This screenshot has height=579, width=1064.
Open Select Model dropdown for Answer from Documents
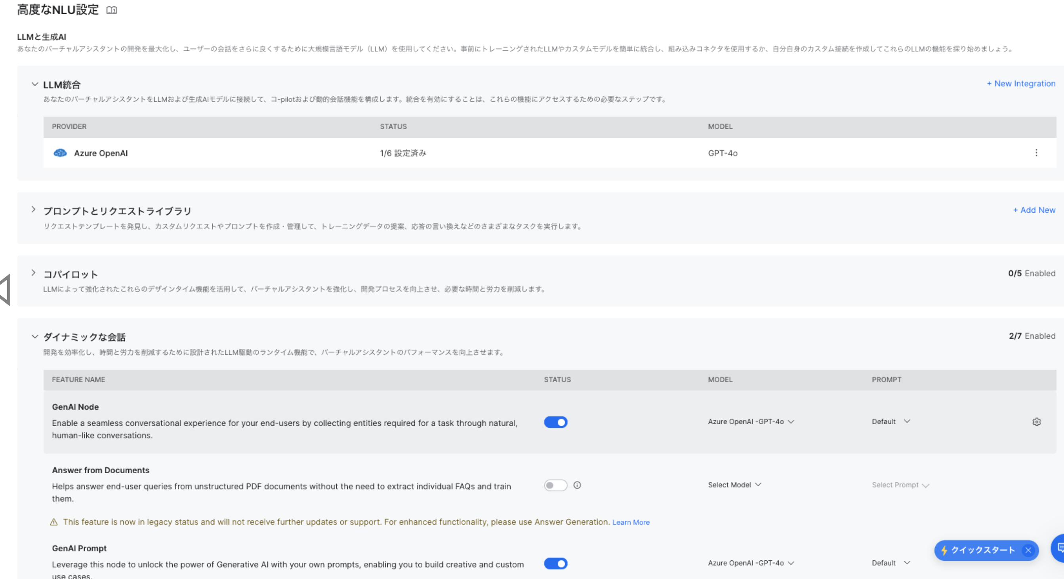click(734, 485)
